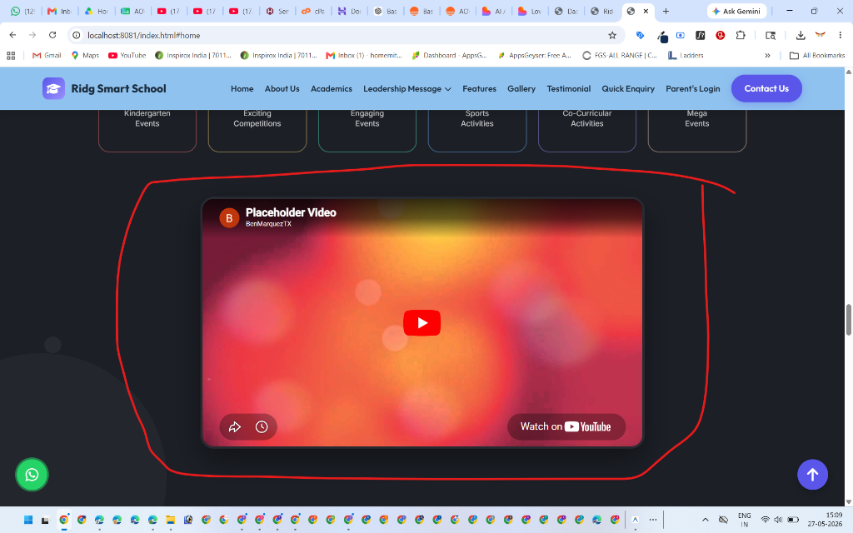Click the browser forward arrow
The image size is (853, 533).
(x=32, y=35)
